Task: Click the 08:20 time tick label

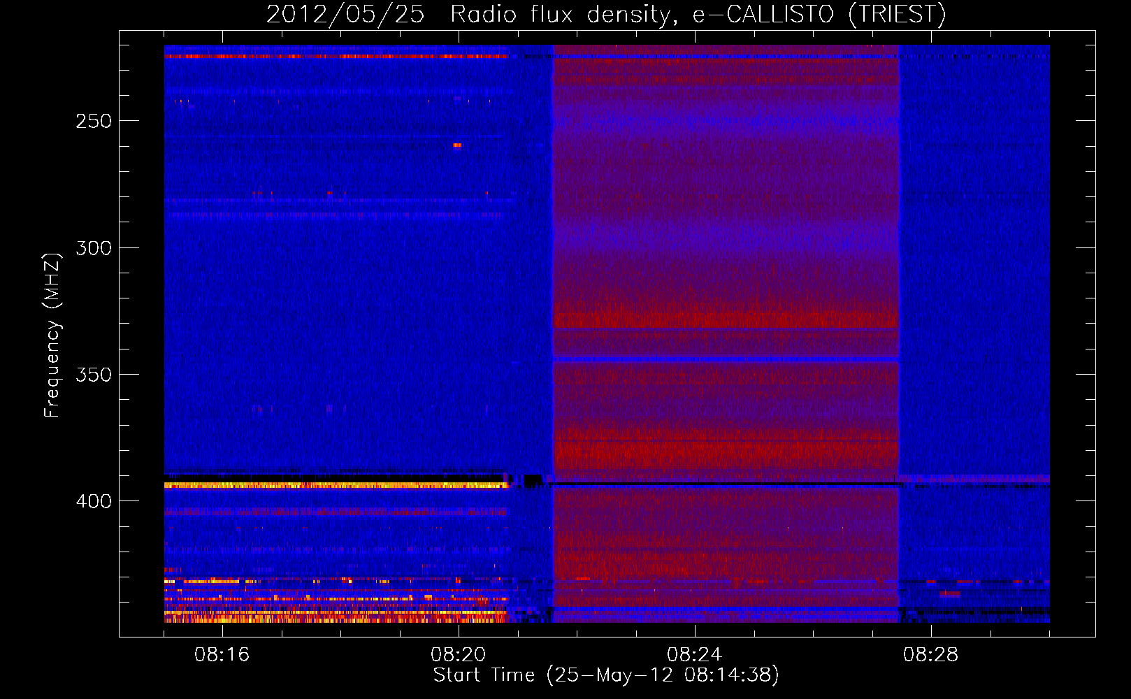Action: (x=459, y=655)
